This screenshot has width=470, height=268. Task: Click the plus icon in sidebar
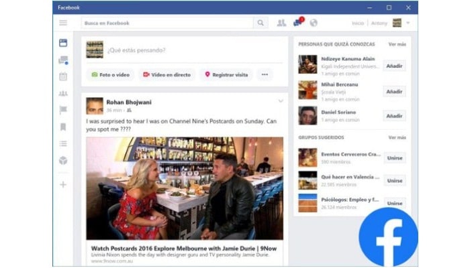click(63, 184)
